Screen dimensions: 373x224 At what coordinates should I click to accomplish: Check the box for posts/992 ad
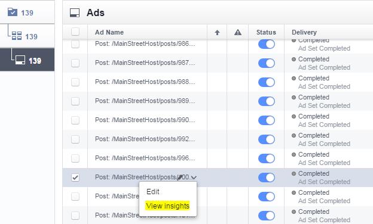(75, 139)
